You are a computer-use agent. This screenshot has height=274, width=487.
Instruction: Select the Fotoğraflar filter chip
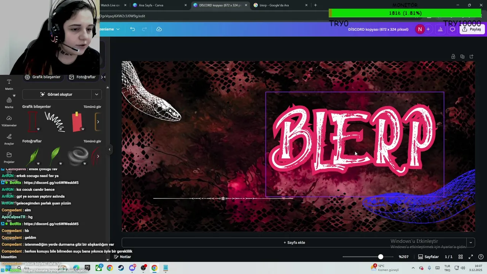coord(82,77)
